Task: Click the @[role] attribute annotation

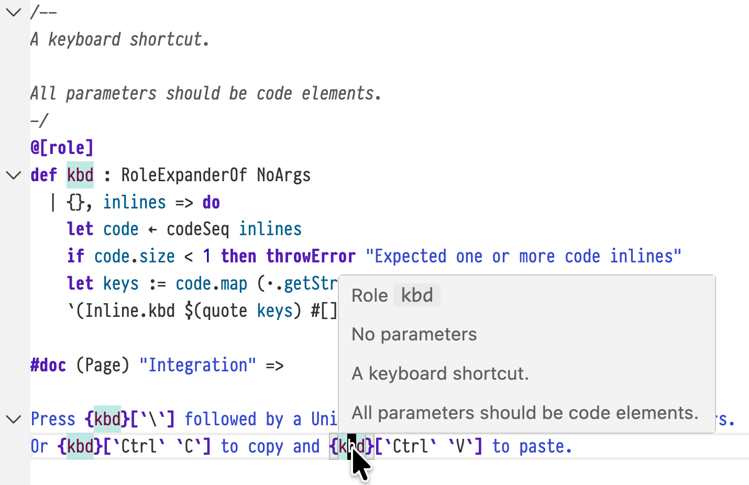Action: click(x=61, y=147)
